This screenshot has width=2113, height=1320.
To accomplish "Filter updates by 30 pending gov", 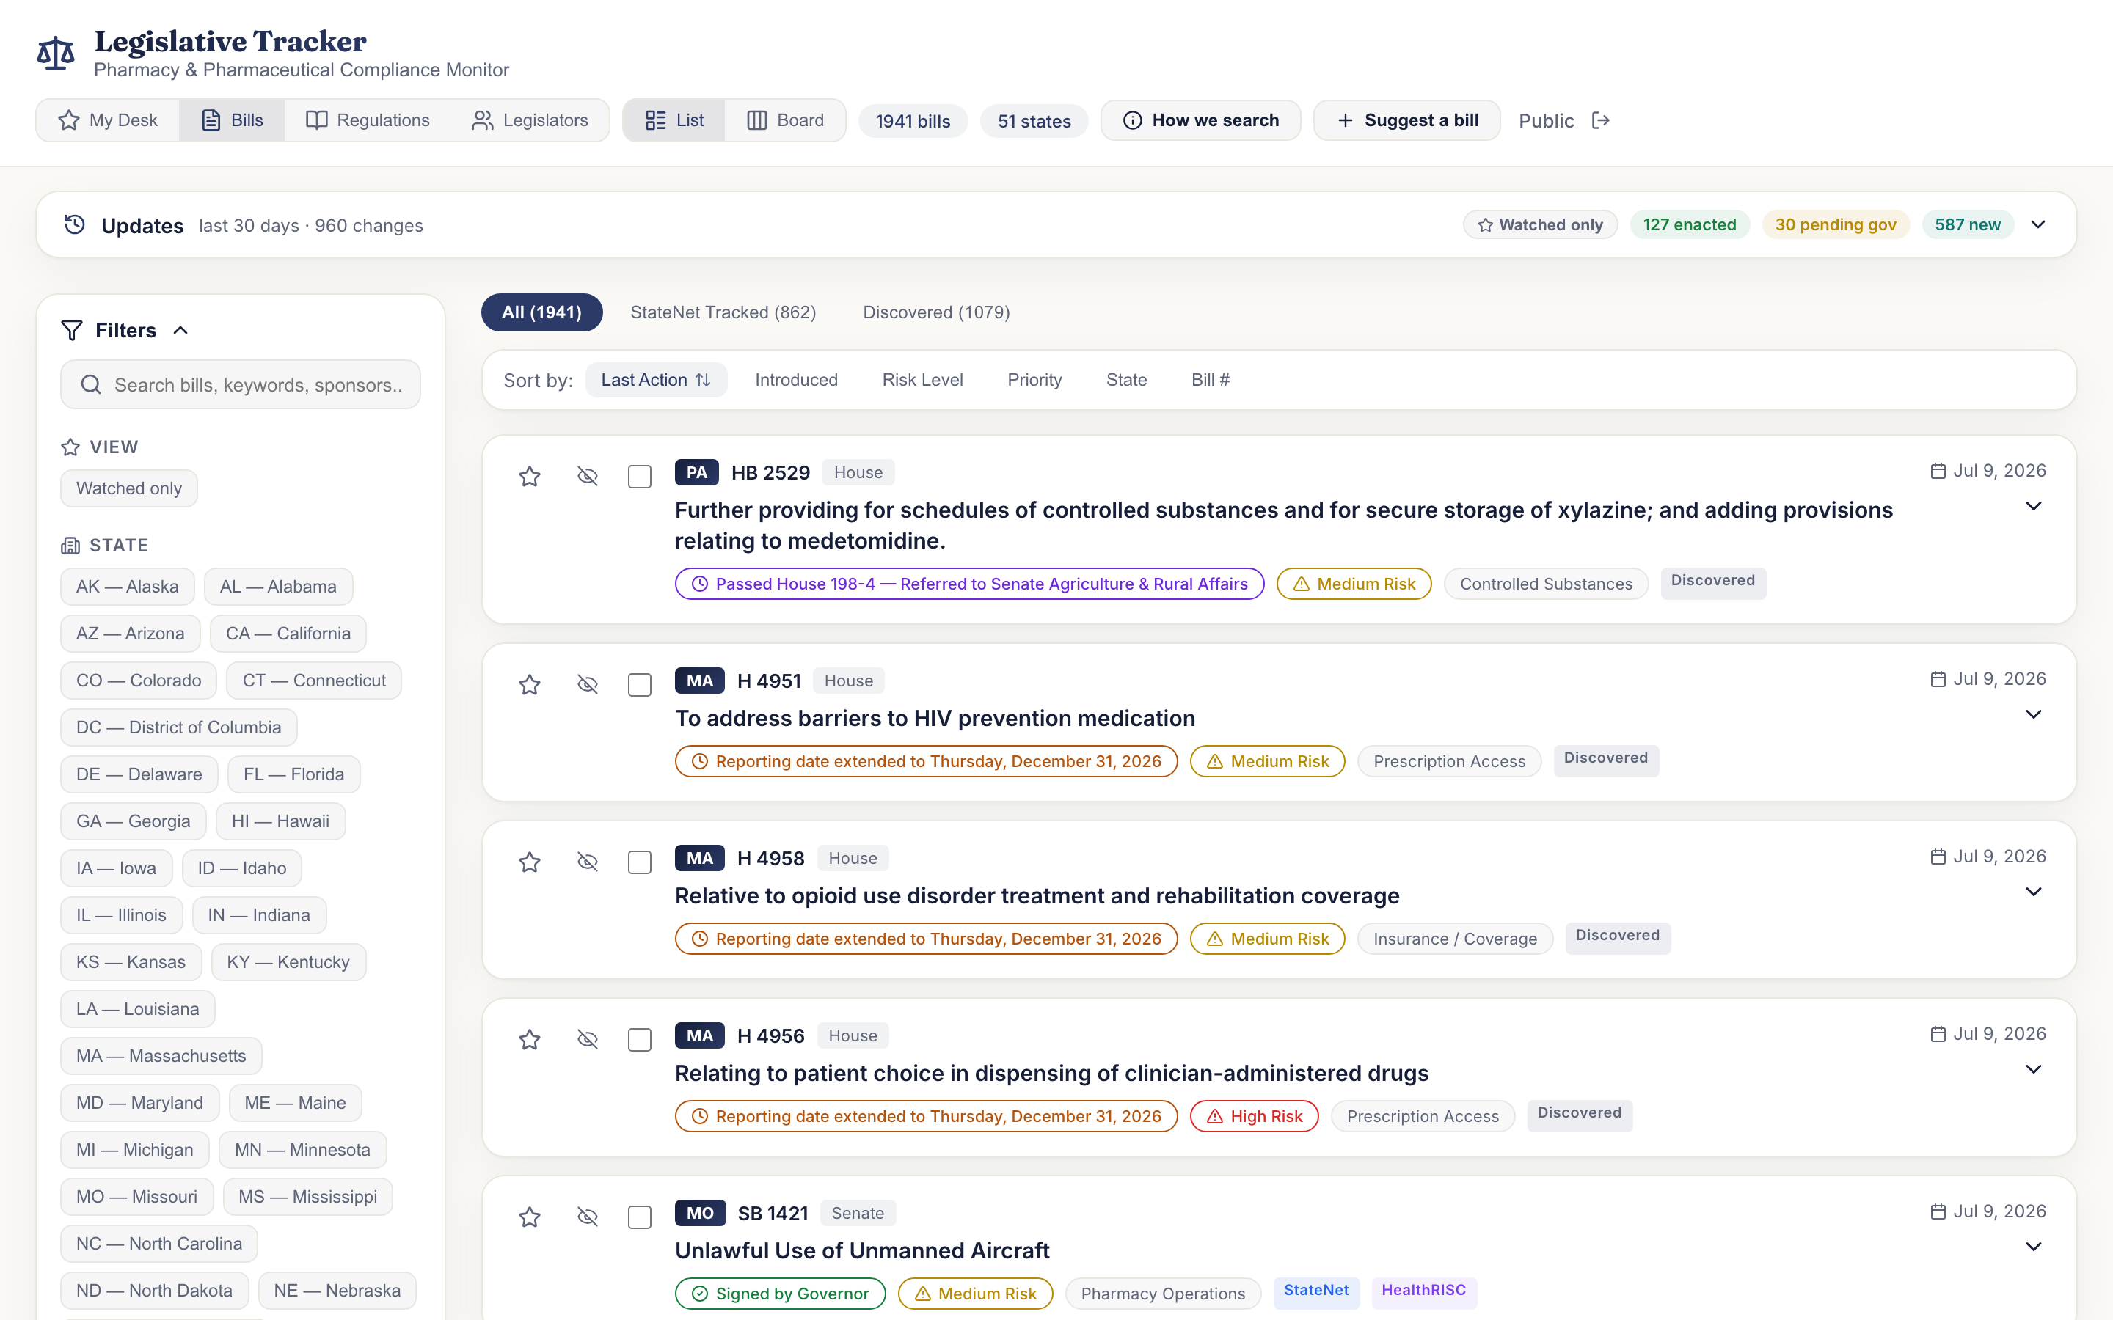I will 1836,224.
